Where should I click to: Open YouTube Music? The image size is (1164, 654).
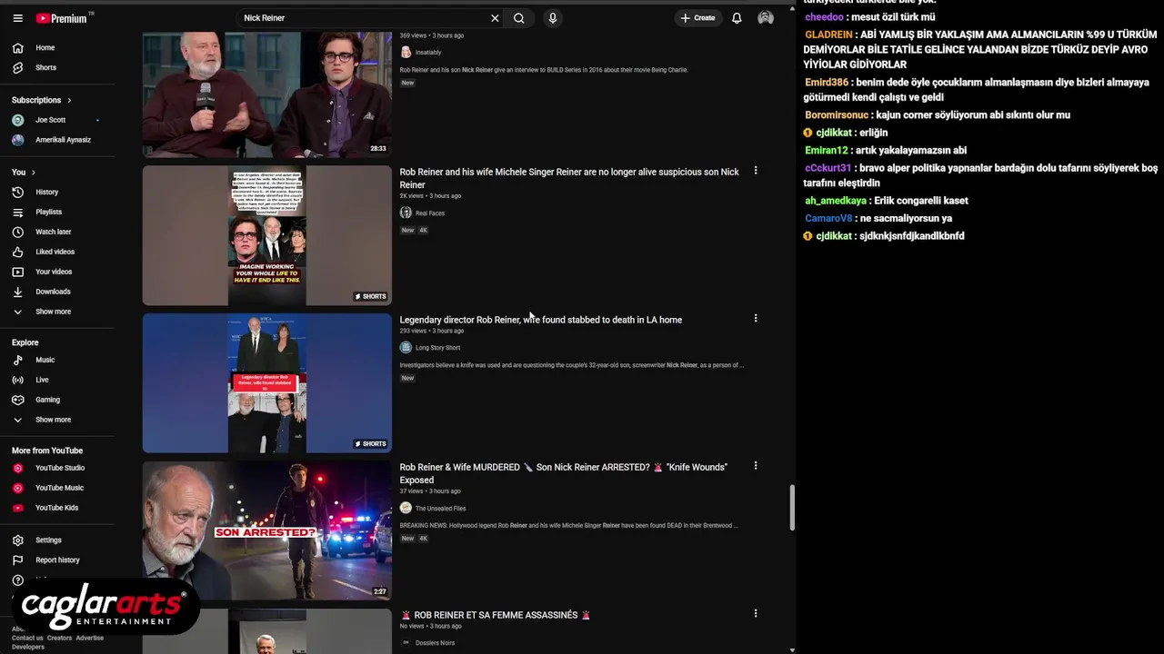click(58, 488)
